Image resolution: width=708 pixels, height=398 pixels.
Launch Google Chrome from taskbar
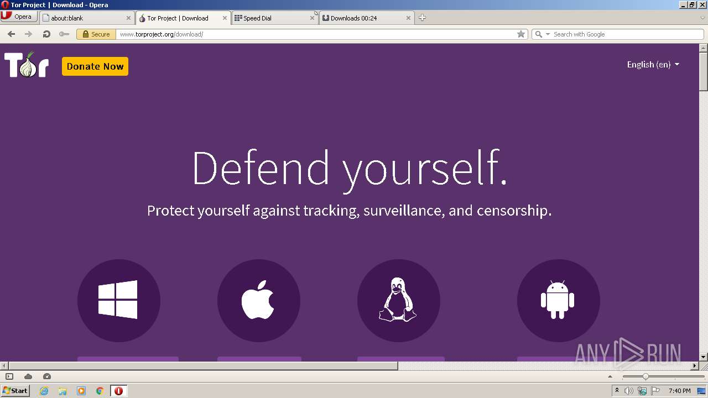pyautogui.click(x=100, y=391)
